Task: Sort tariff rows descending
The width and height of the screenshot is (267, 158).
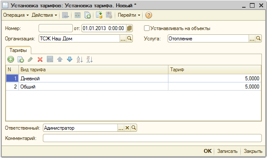Action: [x=90, y=60]
